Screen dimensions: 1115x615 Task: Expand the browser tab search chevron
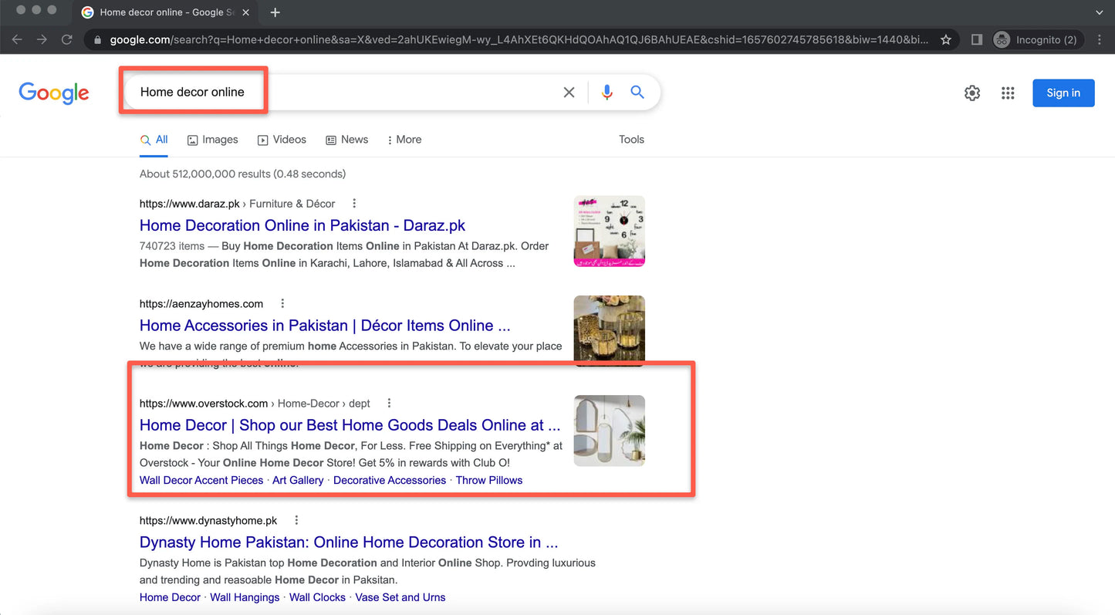coord(1099,12)
